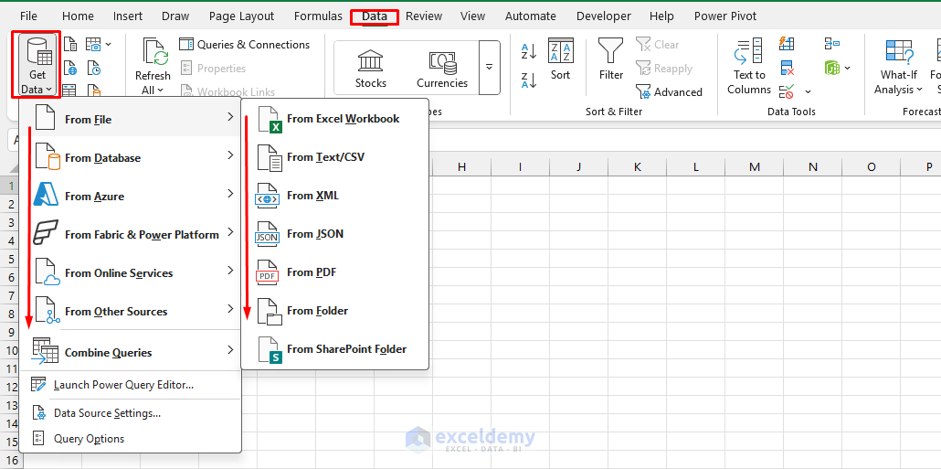This screenshot has width=941, height=469.
Task: Open the Data Validation dropdown arrow
Action: [x=808, y=91]
